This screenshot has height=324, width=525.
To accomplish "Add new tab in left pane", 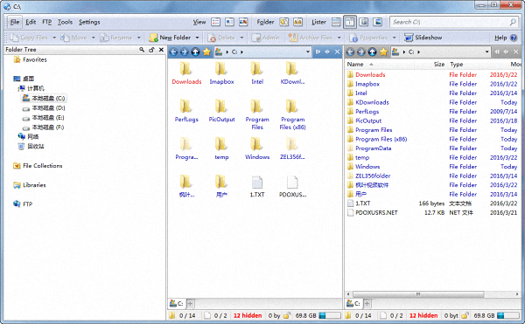I will pyautogui.click(x=190, y=303).
